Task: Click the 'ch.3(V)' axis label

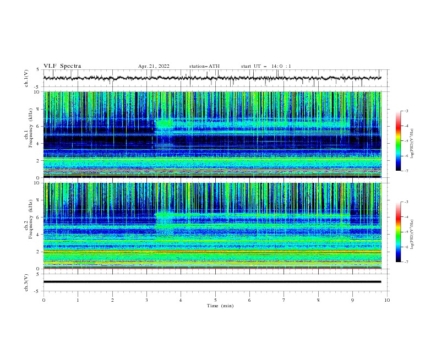Action: click(26, 282)
